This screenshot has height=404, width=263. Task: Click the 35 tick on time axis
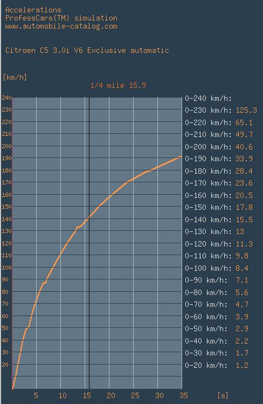[184, 395]
